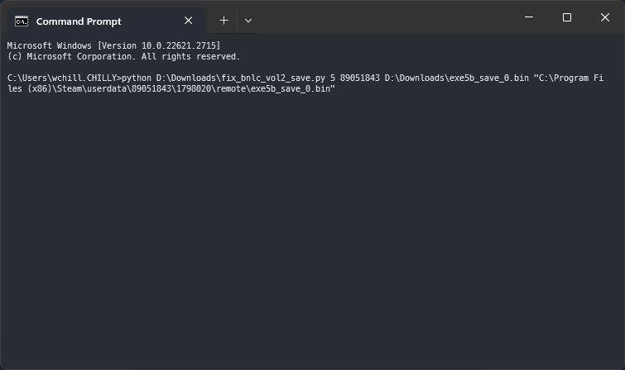Image resolution: width=625 pixels, height=370 pixels.
Task: Close the Command Prompt tab
Action: (x=189, y=21)
